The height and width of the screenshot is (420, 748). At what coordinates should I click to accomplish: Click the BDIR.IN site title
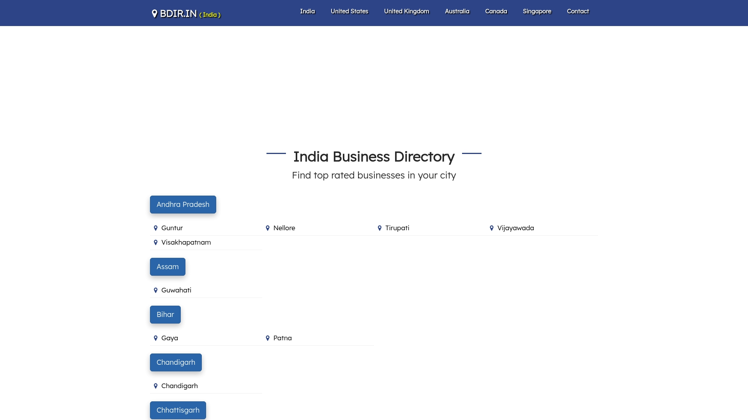pos(178,14)
